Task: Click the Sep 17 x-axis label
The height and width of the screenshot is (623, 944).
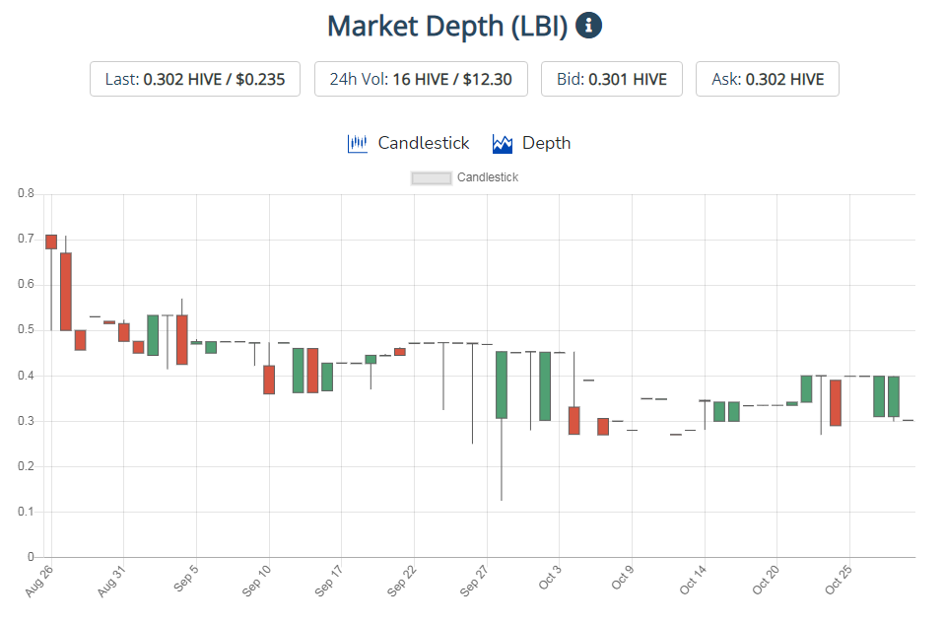Action: (329, 582)
